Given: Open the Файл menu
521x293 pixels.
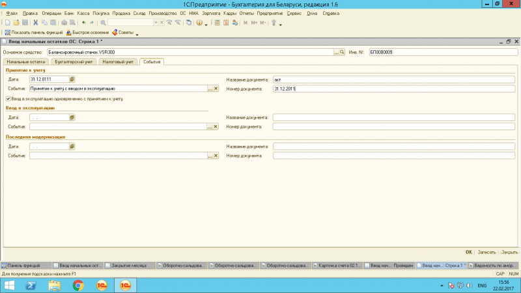Looking at the screenshot, I should pyautogui.click(x=12, y=13).
